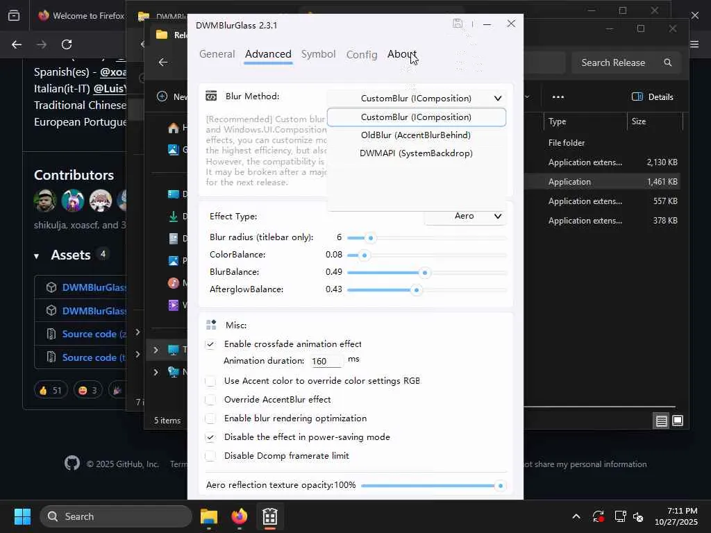Expand This PC in Explorer tree
Screen dimensions: 711x533
(156, 350)
